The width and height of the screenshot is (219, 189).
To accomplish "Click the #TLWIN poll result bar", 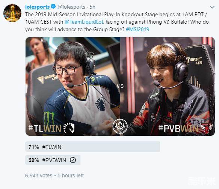I will coord(92,147).
